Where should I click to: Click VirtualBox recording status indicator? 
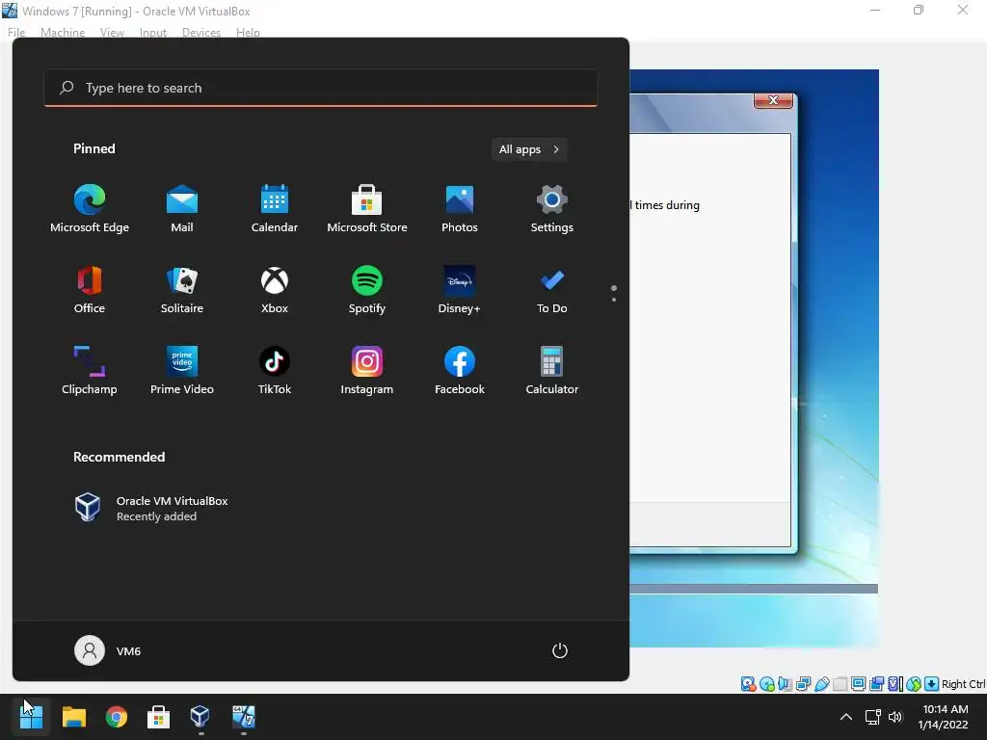pos(876,684)
